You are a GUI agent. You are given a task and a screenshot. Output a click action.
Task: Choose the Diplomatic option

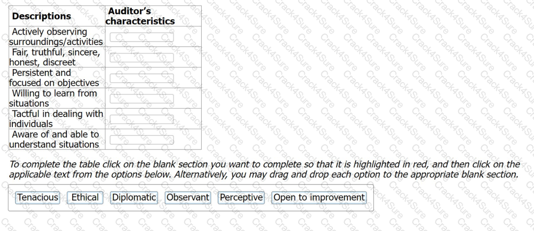tap(134, 197)
